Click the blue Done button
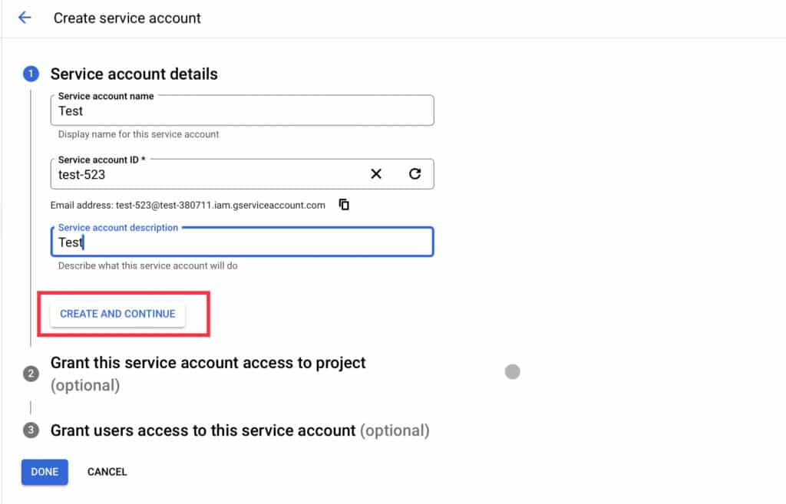Screen dimensions: 786x504 [x=45, y=472]
